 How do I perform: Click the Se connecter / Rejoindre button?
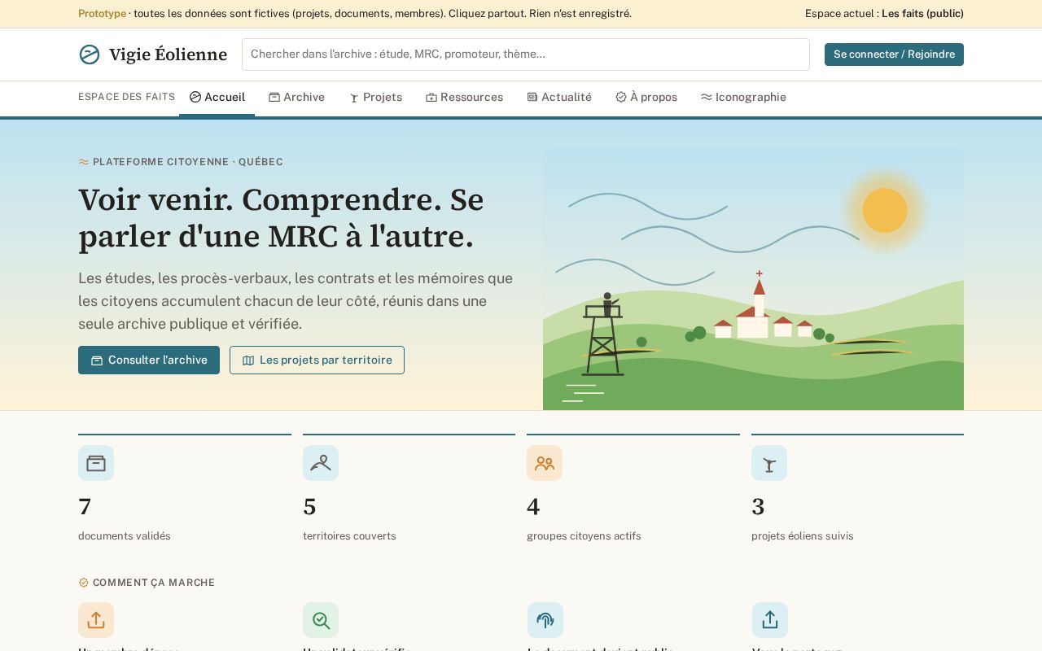point(894,55)
